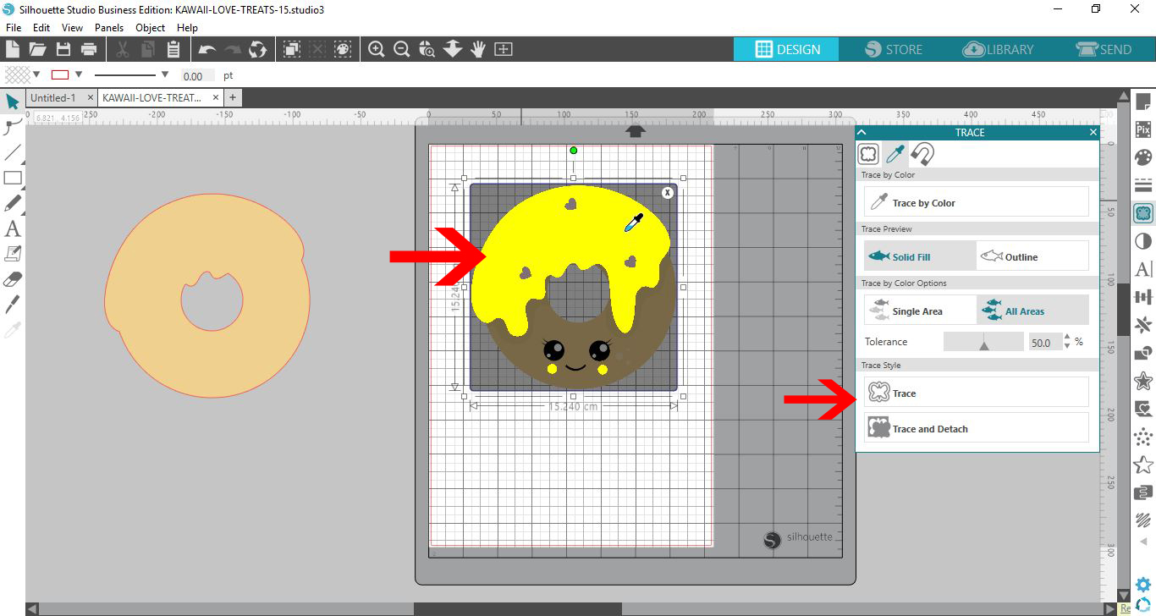This screenshot has height=616, width=1156.
Task: Print the design using the printer icon
Action: (89, 49)
